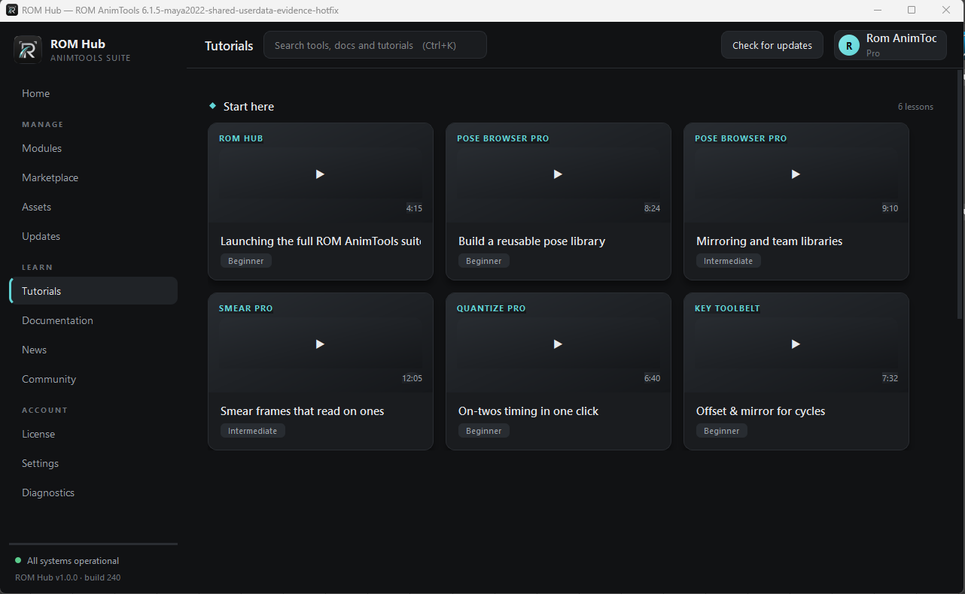965x594 pixels.
Task: Play the On-twos timing in one click video
Action: pyautogui.click(x=558, y=344)
